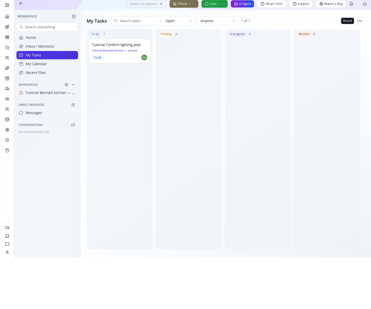The image size is (371, 309).
Task: Click the power icon in top bar
Action: [365, 4]
